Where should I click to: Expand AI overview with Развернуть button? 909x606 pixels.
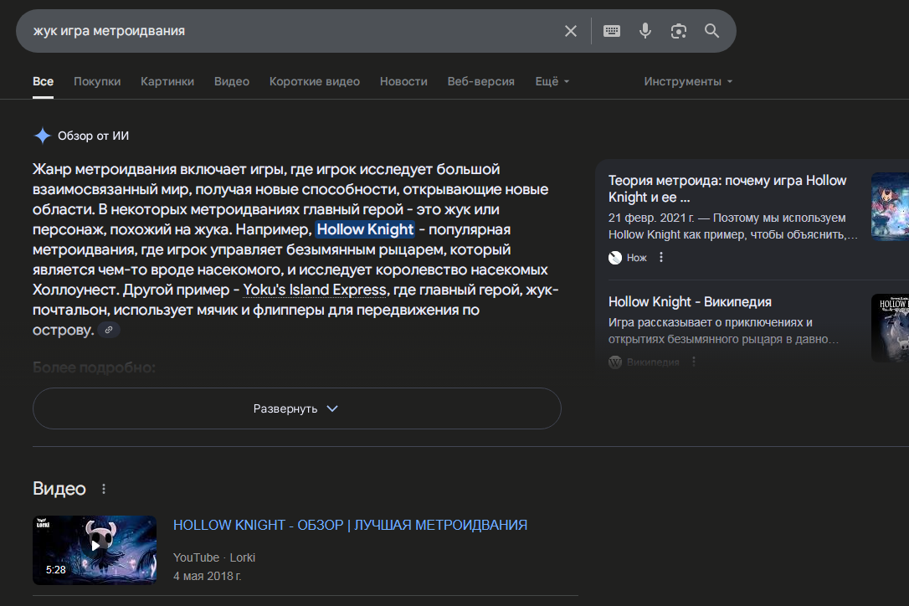point(296,408)
